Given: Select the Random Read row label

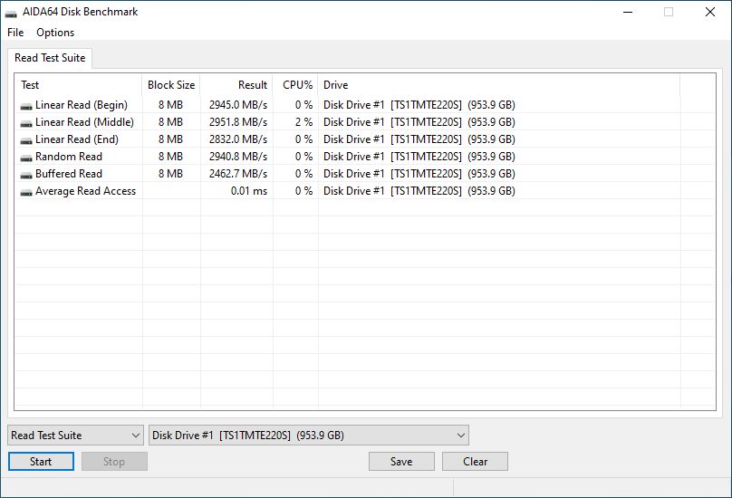Looking at the screenshot, I should pos(69,157).
